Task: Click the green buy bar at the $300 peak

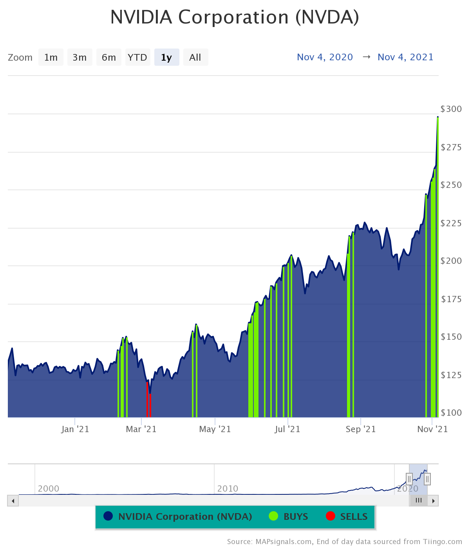Action: pos(437,267)
